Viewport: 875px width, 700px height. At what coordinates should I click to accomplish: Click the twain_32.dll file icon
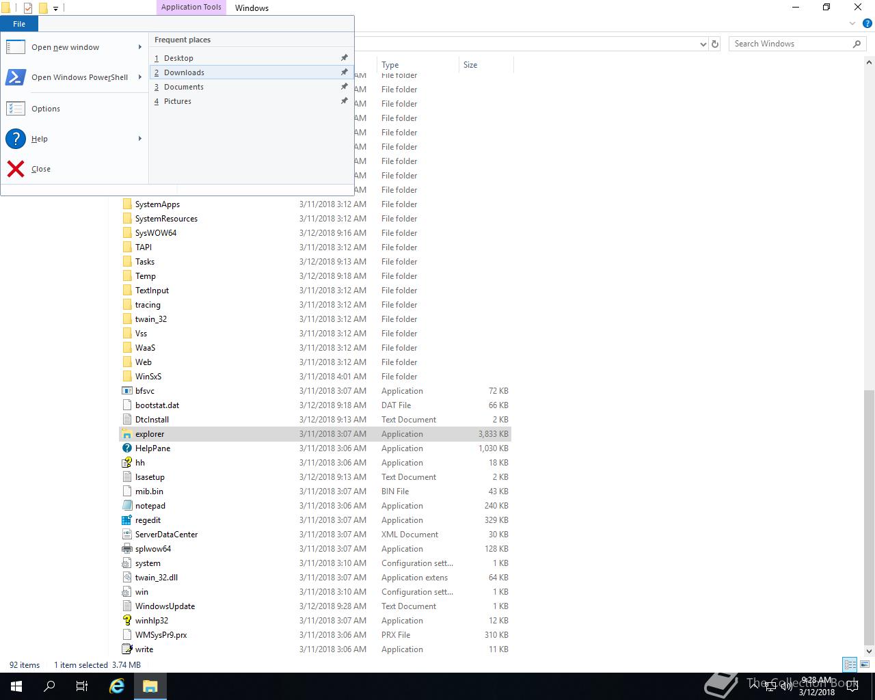point(126,578)
